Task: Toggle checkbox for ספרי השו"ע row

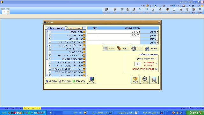Action: click(50, 52)
